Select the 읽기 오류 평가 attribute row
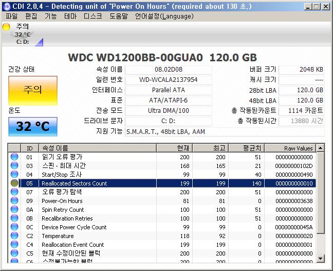 click(162, 157)
